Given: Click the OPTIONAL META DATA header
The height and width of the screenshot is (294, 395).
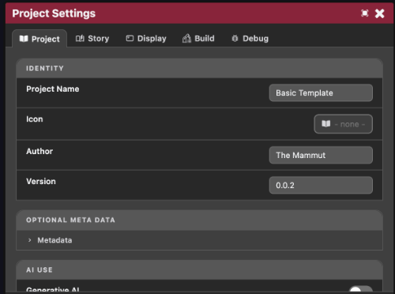Looking at the screenshot, I should (x=199, y=220).
